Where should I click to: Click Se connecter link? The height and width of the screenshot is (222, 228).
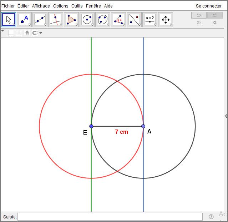coord(209,6)
